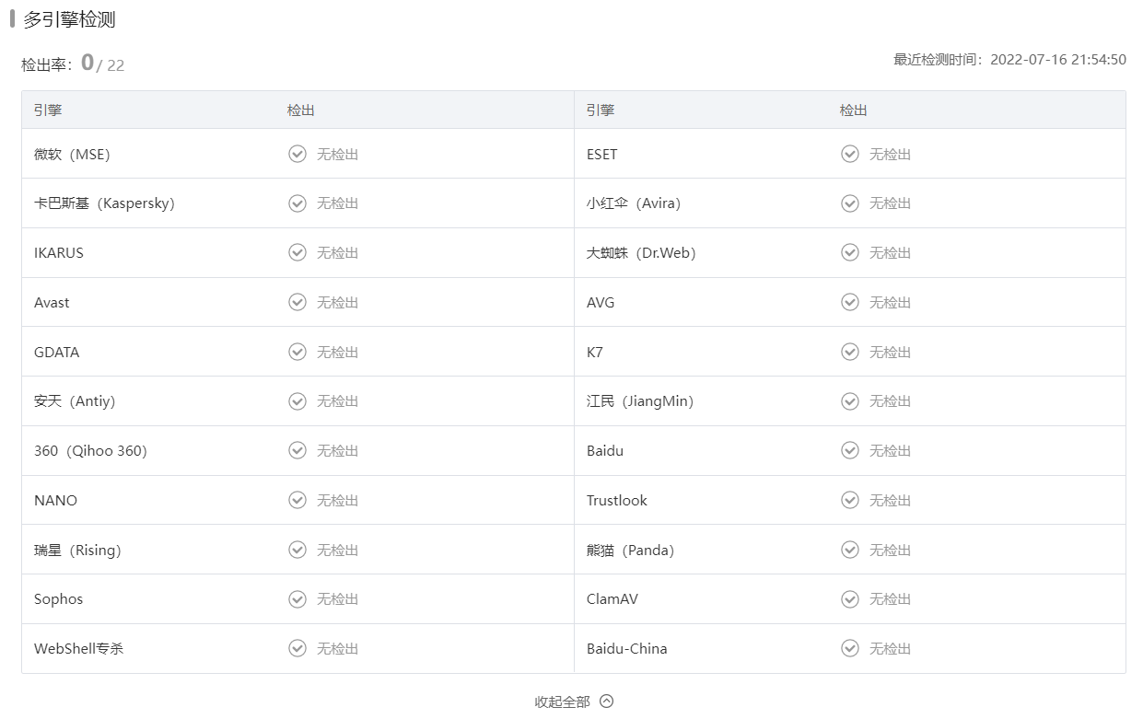1143x719 pixels.
Task: Click the check icon in the Baidu-China row
Action: click(850, 648)
